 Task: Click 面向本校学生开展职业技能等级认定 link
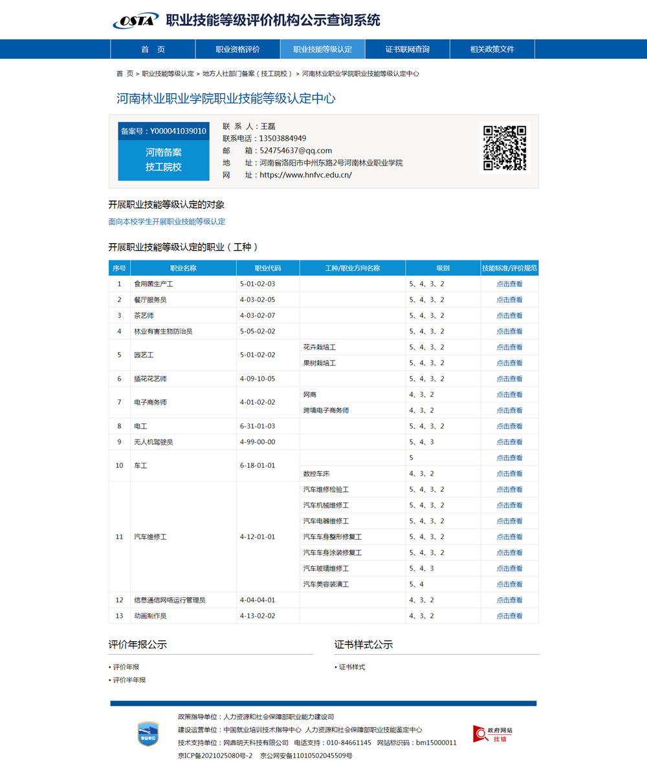click(x=167, y=221)
